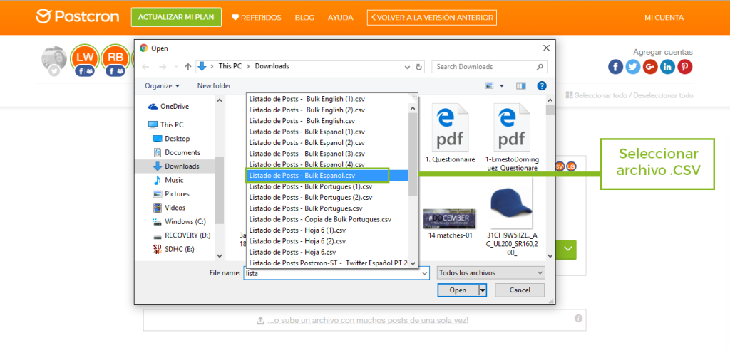Screen dimensions: 730x350
Task: Toggle the preview pane icon
Action: (x=520, y=85)
